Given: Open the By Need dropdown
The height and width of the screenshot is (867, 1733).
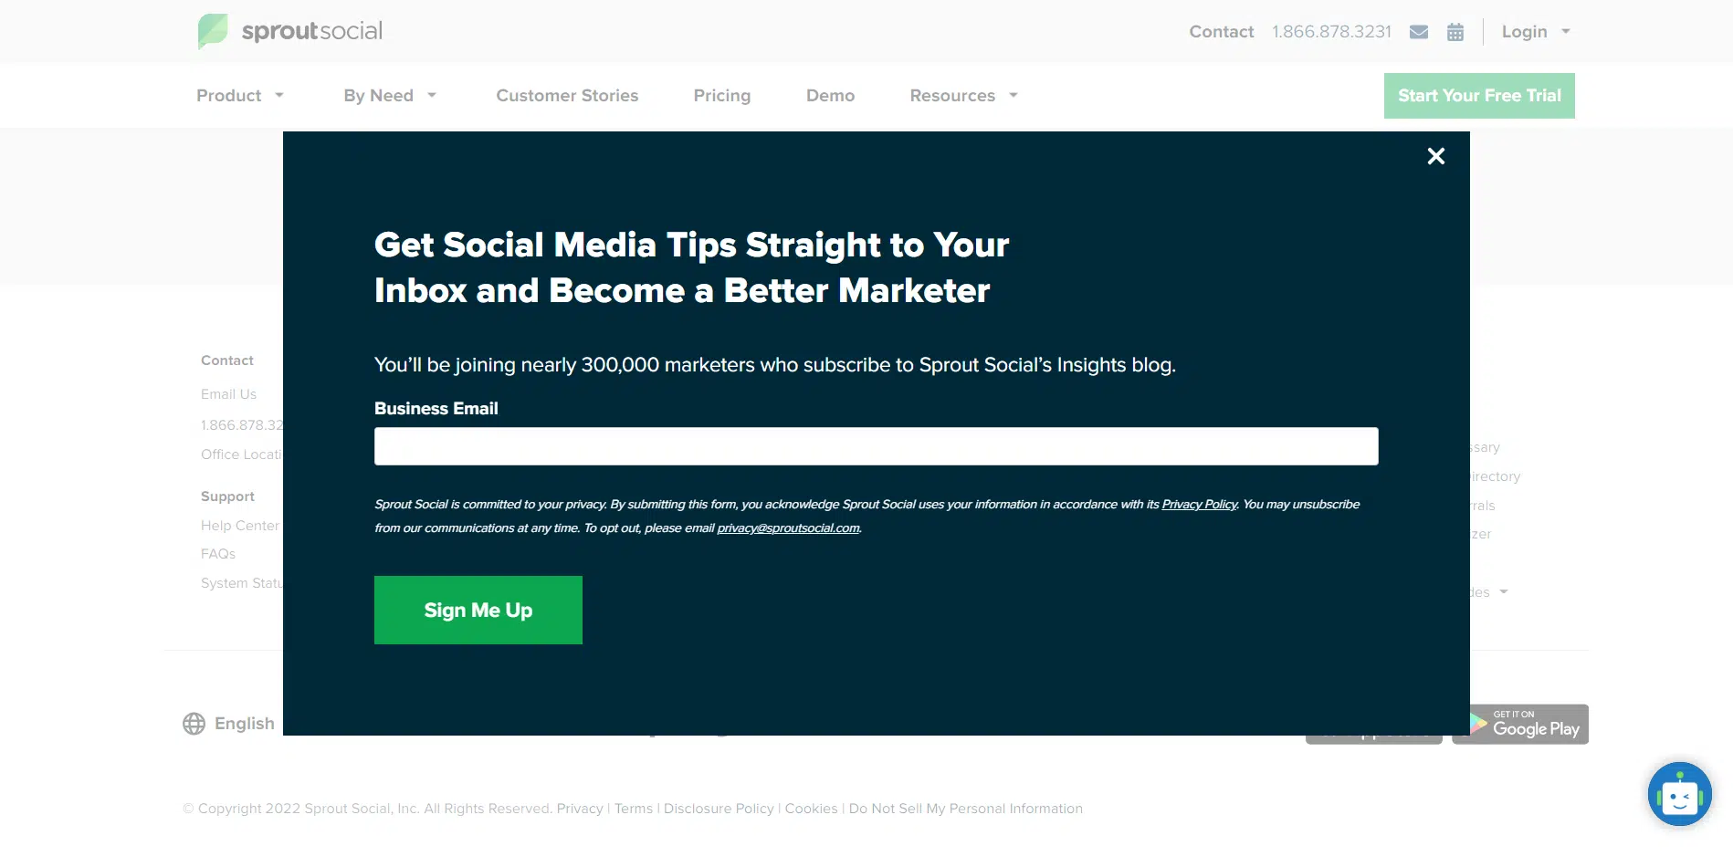Looking at the screenshot, I should 390,96.
